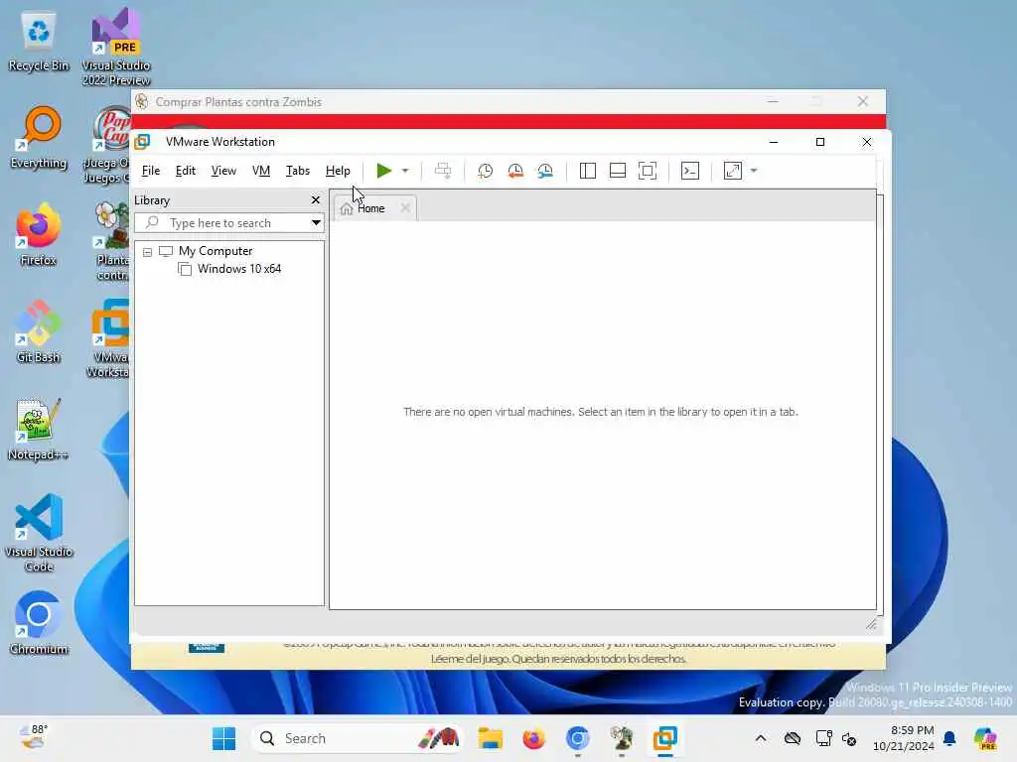Select the Everything desktop shortcut

pos(39,139)
